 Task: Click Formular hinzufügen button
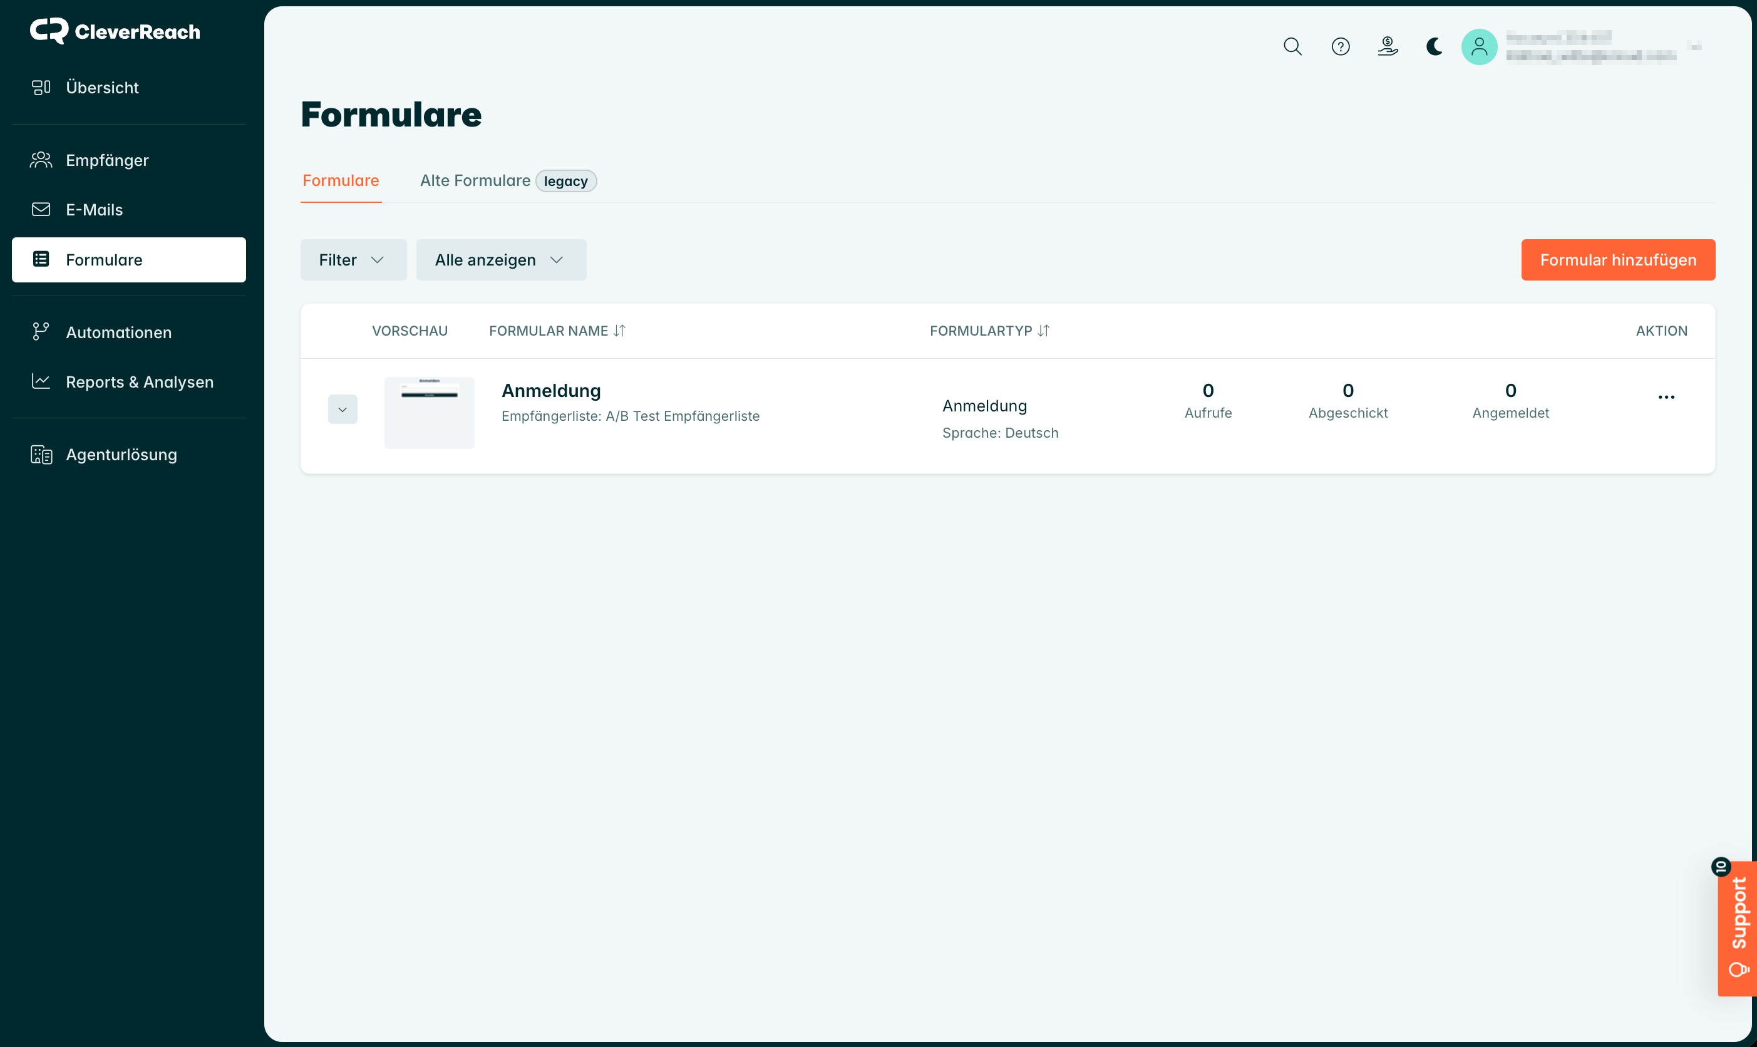point(1618,260)
